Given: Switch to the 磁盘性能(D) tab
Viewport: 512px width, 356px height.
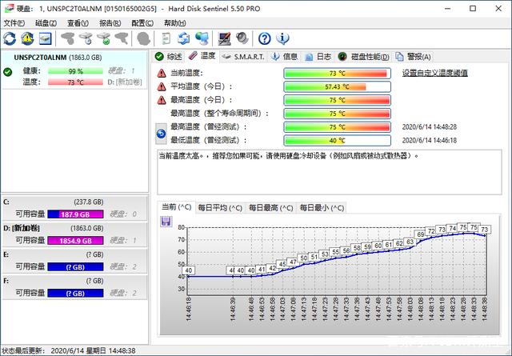Looking at the screenshot, I should (x=363, y=57).
